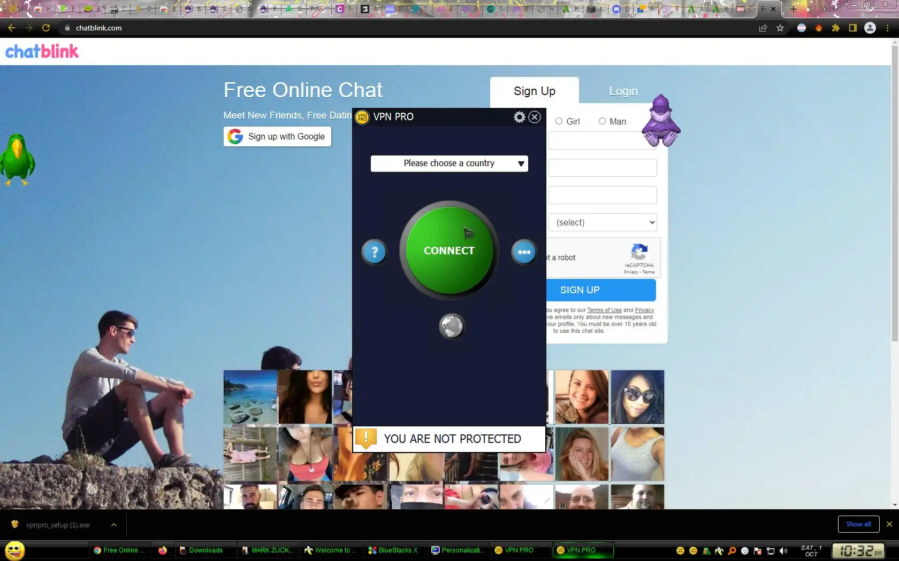Image resolution: width=899 pixels, height=561 pixels.
Task: Click the second sign-up text field
Action: (603, 168)
